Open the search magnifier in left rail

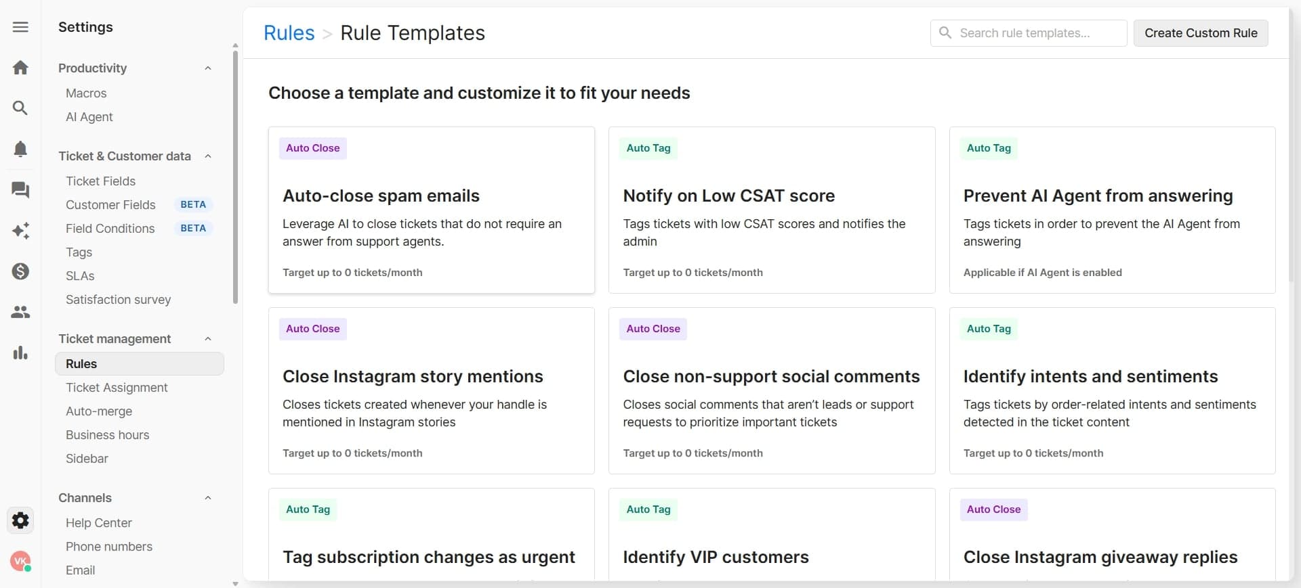click(x=20, y=108)
